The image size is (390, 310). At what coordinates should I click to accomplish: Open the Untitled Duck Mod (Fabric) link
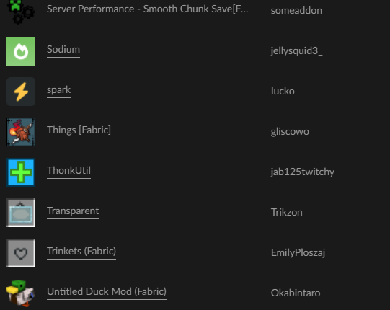107,291
